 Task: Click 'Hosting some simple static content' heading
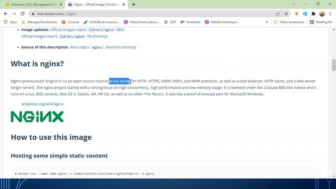(x=59, y=155)
